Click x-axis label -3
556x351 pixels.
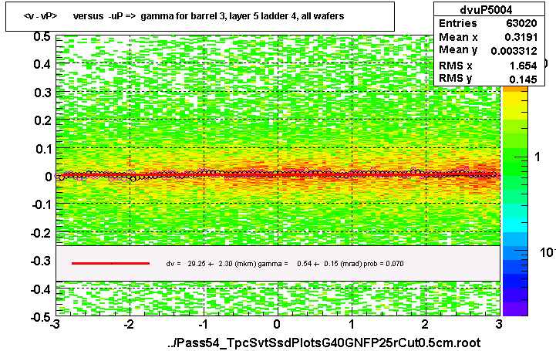(x=55, y=324)
